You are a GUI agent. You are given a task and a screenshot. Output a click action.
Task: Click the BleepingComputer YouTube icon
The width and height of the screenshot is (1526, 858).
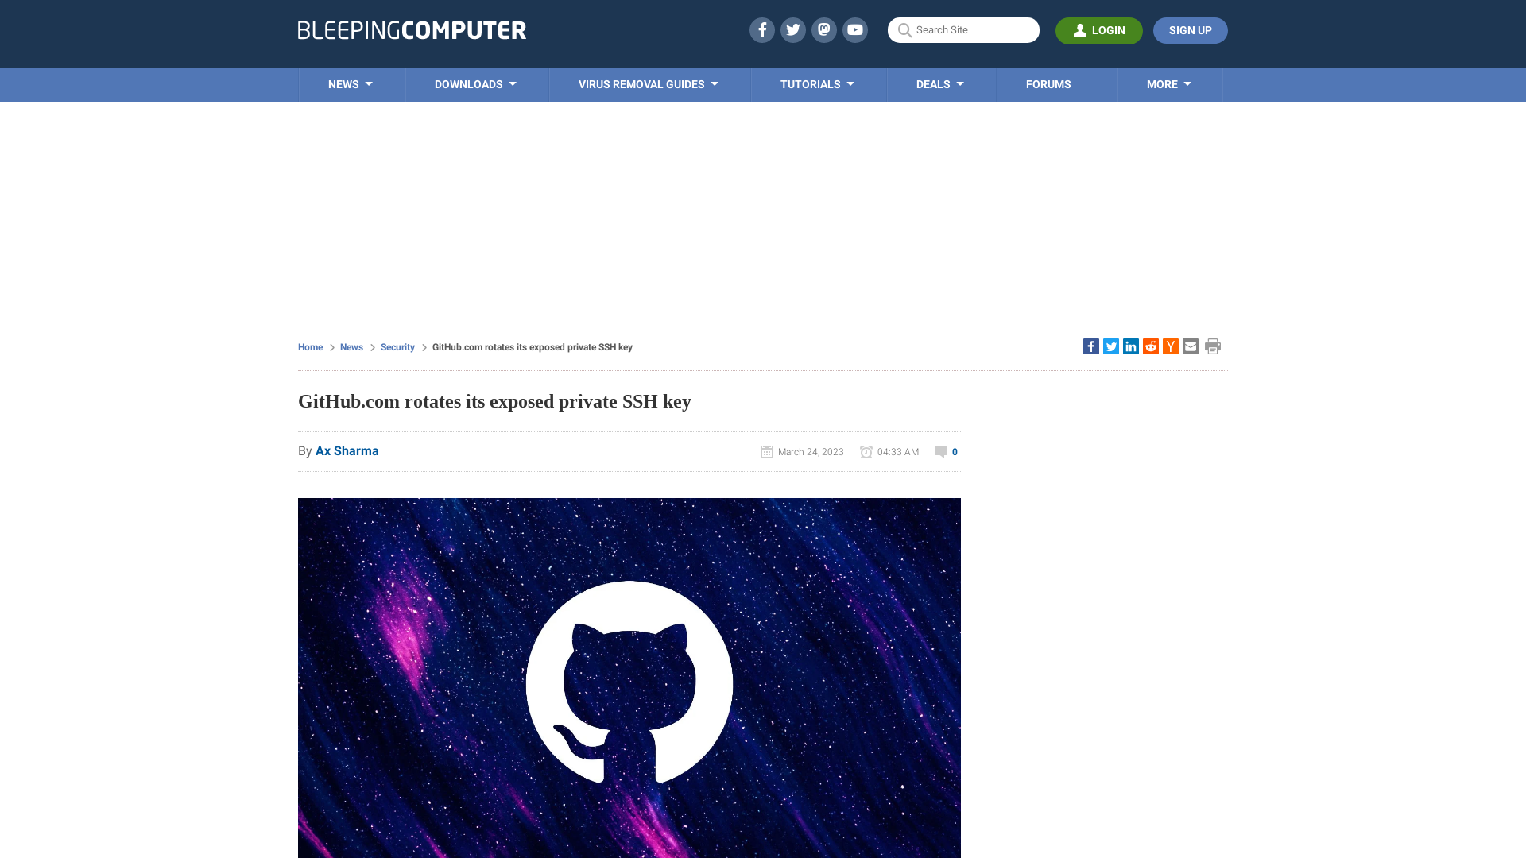coord(854,29)
